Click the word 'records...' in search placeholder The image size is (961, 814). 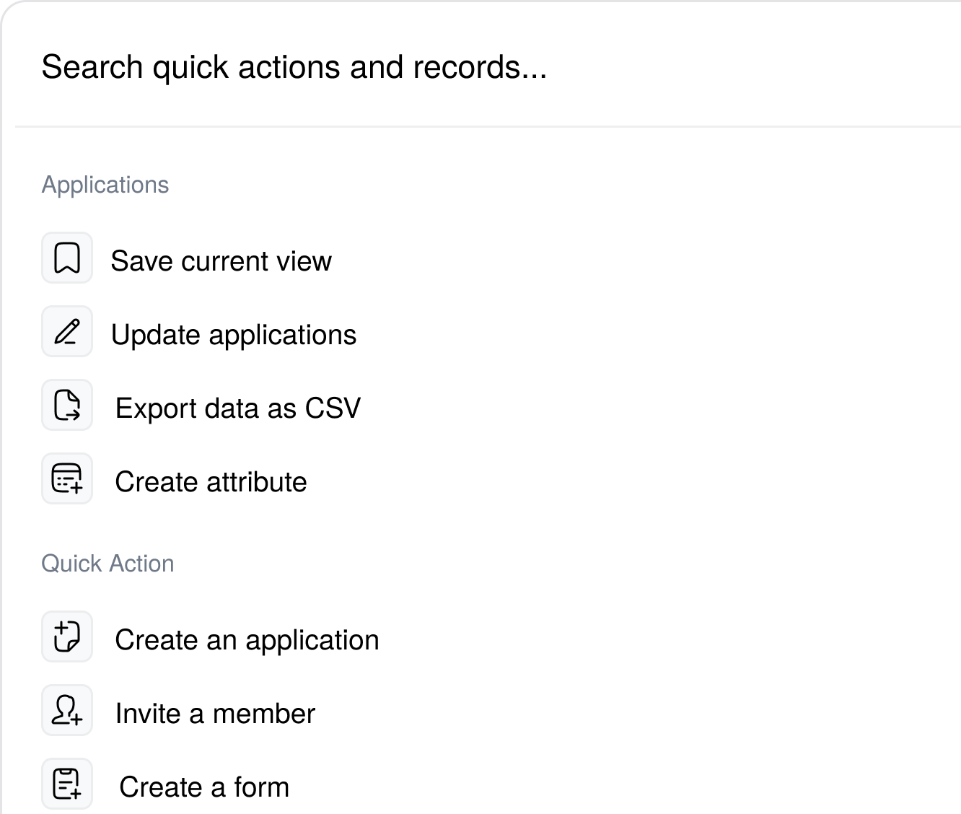click(480, 67)
